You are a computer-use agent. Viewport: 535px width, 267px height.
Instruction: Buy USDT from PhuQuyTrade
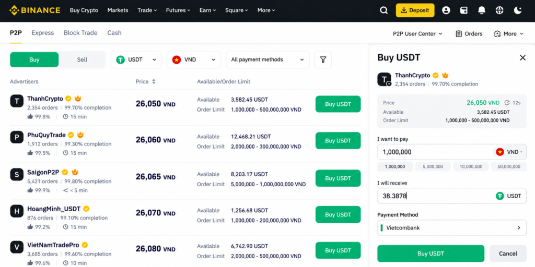338,141
